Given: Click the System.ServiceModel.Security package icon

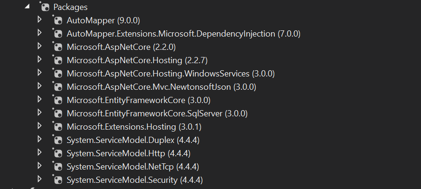Looking at the screenshot, I should coord(58,180).
